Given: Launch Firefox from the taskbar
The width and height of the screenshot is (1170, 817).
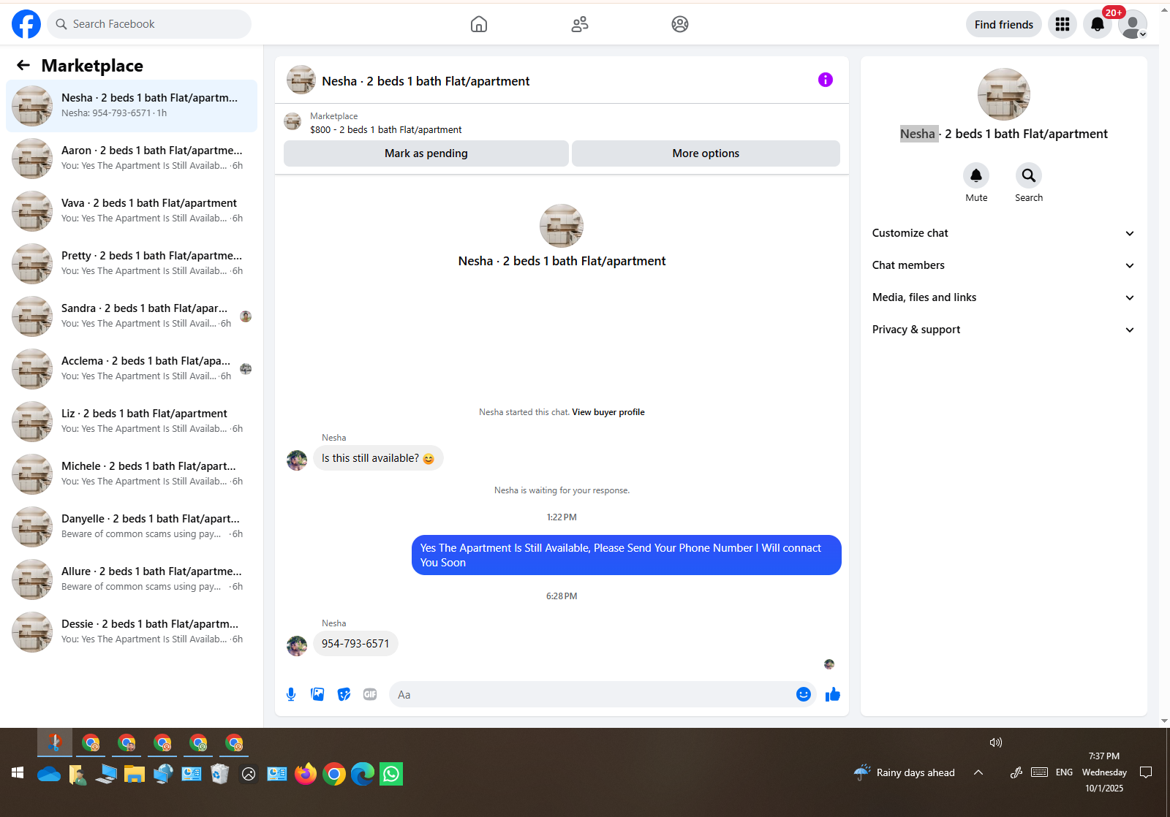Looking at the screenshot, I should coord(306,774).
